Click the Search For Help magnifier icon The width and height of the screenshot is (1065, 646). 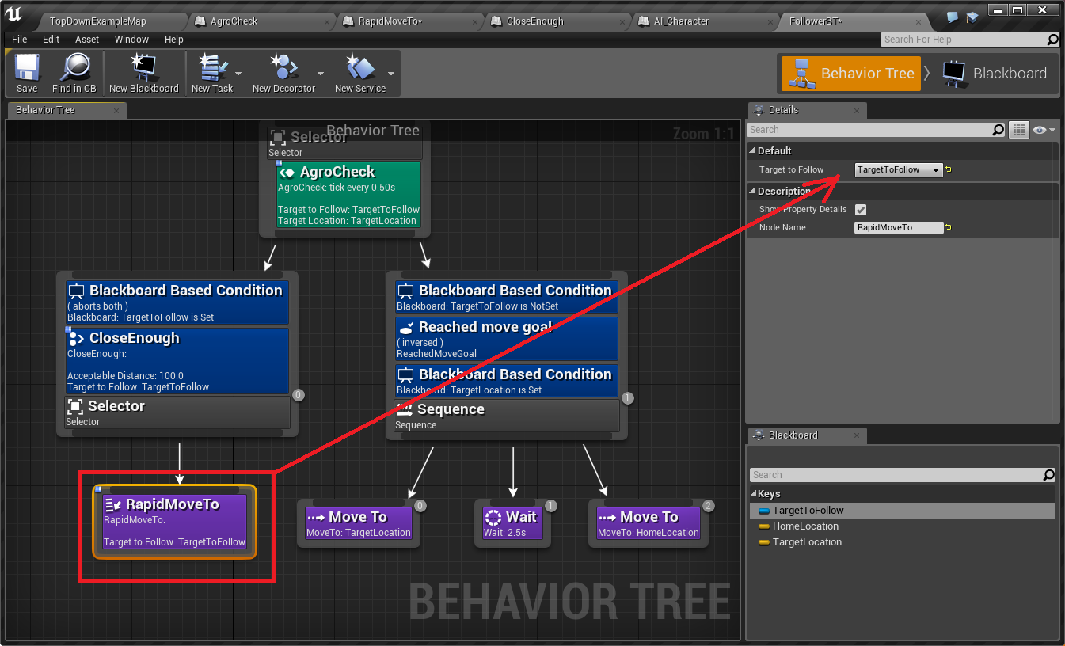pos(1052,40)
